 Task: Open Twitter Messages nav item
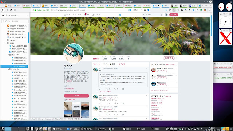point(96,15)
